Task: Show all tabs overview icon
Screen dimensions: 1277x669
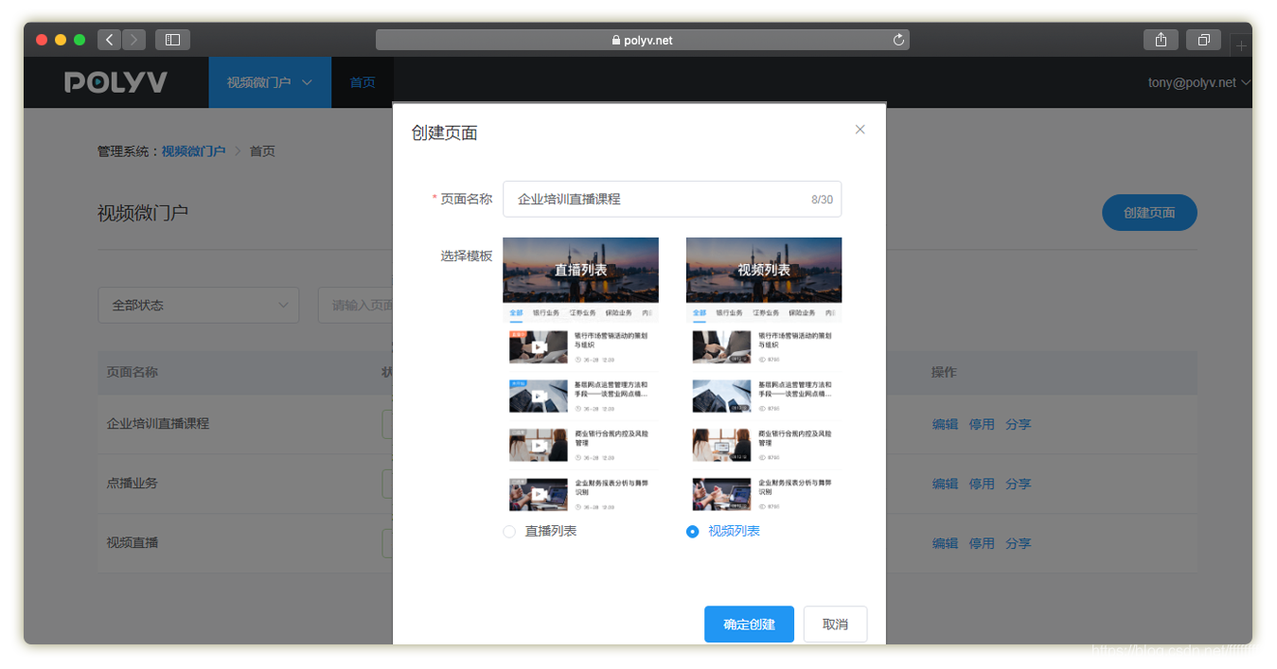Action: pyautogui.click(x=1203, y=40)
